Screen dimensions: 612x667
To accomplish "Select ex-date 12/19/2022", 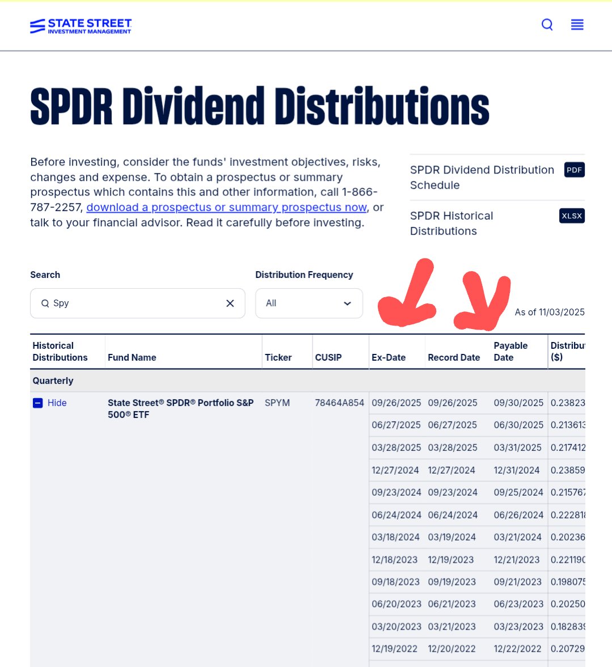I will point(394,649).
